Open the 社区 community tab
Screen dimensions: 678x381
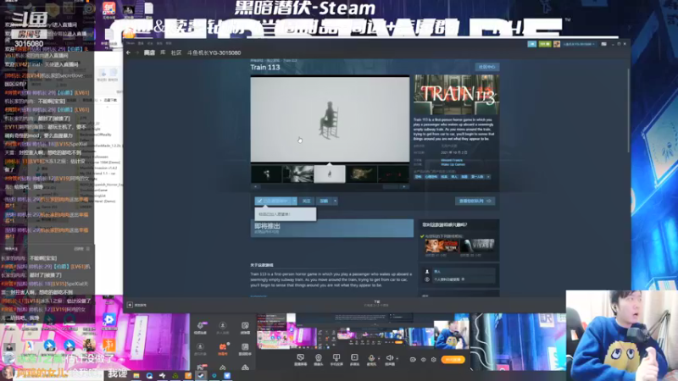pyautogui.click(x=176, y=52)
